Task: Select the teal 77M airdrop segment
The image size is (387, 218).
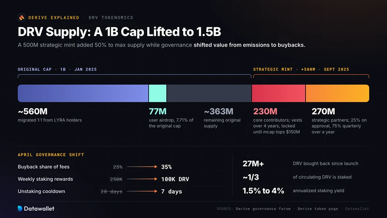Action: tap(157, 93)
